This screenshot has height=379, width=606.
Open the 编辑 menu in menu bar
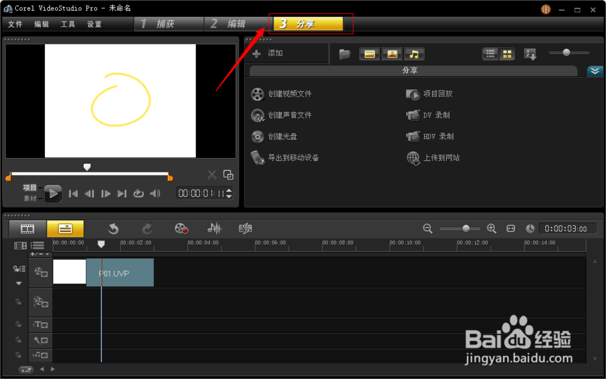click(41, 24)
